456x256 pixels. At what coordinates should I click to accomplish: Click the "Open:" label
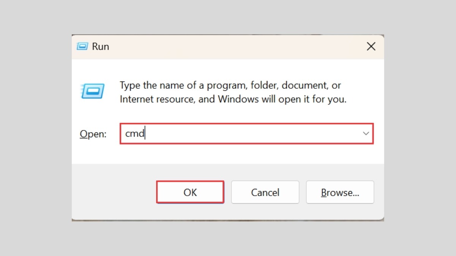point(93,134)
